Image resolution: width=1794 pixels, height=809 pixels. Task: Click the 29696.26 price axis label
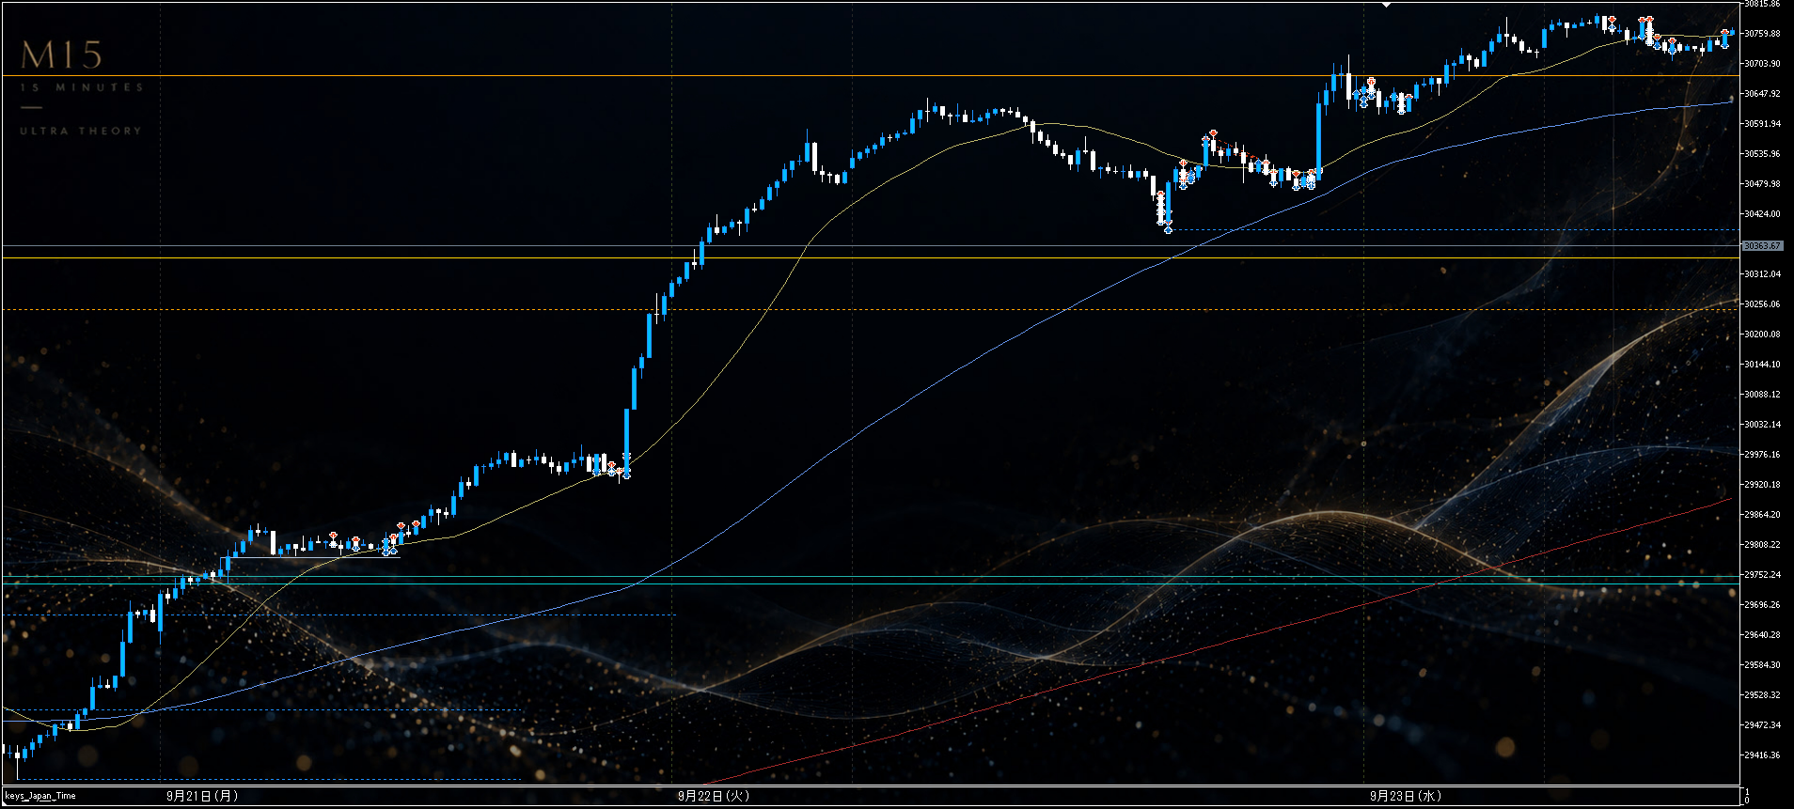click(x=1762, y=605)
